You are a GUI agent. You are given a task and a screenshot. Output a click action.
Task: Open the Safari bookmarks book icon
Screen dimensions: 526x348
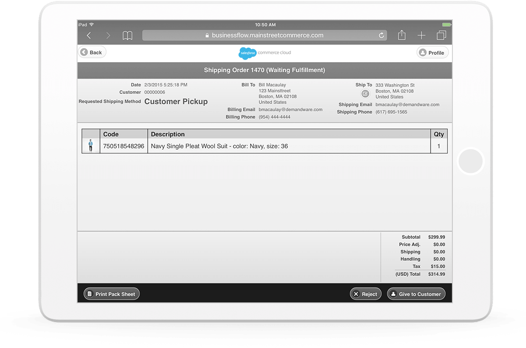127,36
